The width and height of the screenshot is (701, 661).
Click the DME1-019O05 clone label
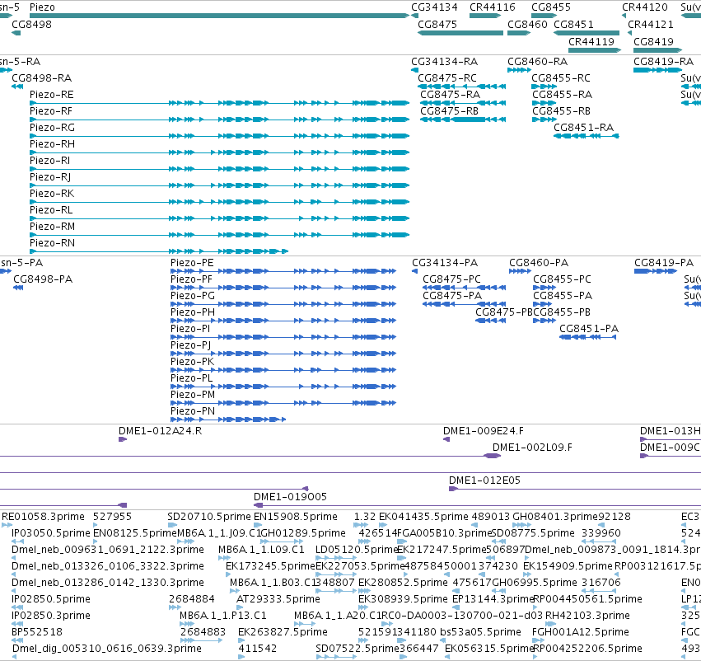(290, 497)
